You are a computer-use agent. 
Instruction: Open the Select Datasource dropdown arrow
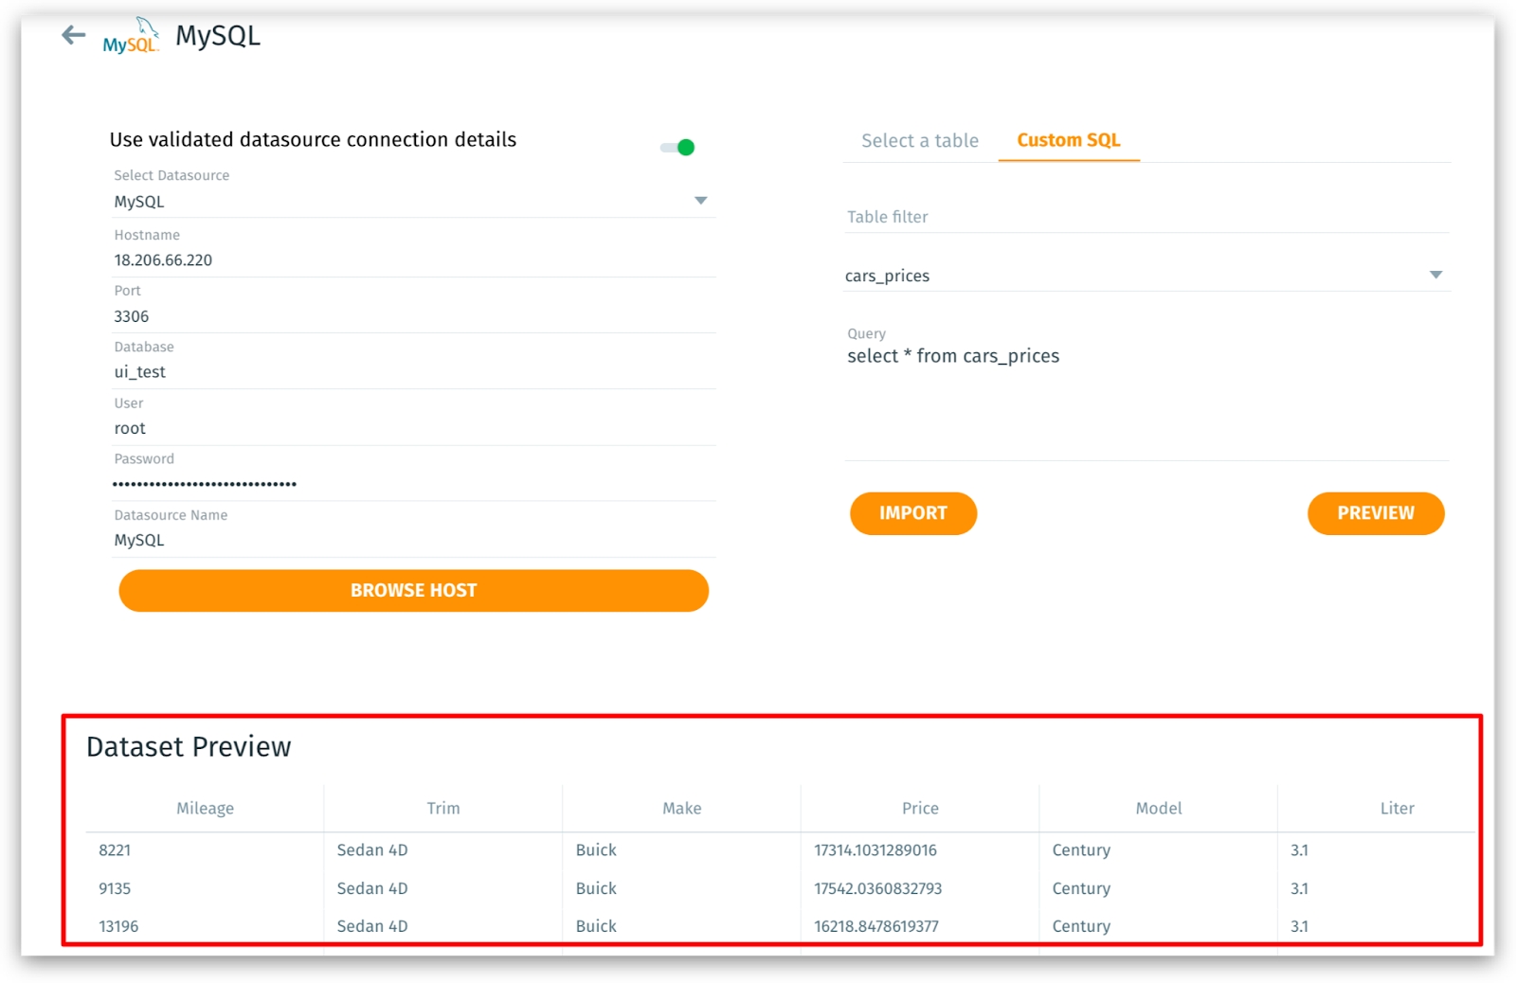pos(700,201)
